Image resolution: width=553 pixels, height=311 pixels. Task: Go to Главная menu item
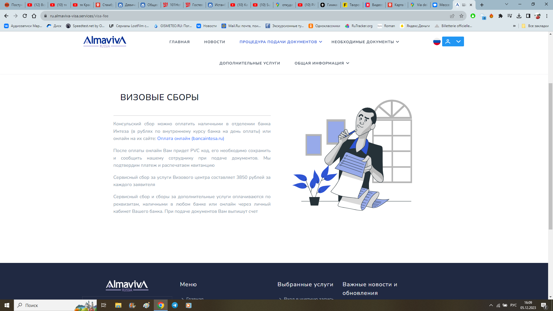point(179,42)
